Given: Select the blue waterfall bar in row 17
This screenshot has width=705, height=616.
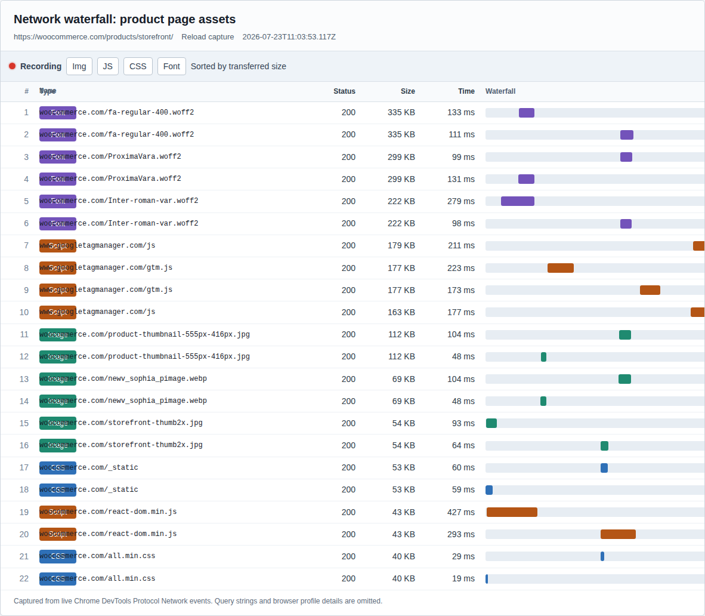Looking at the screenshot, I should 604,468.
